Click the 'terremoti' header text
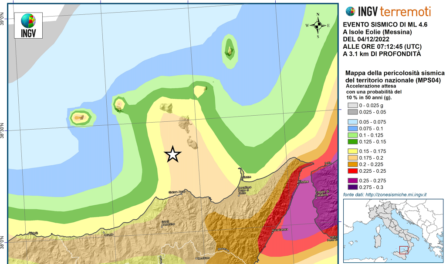 (x=405, y=11)
